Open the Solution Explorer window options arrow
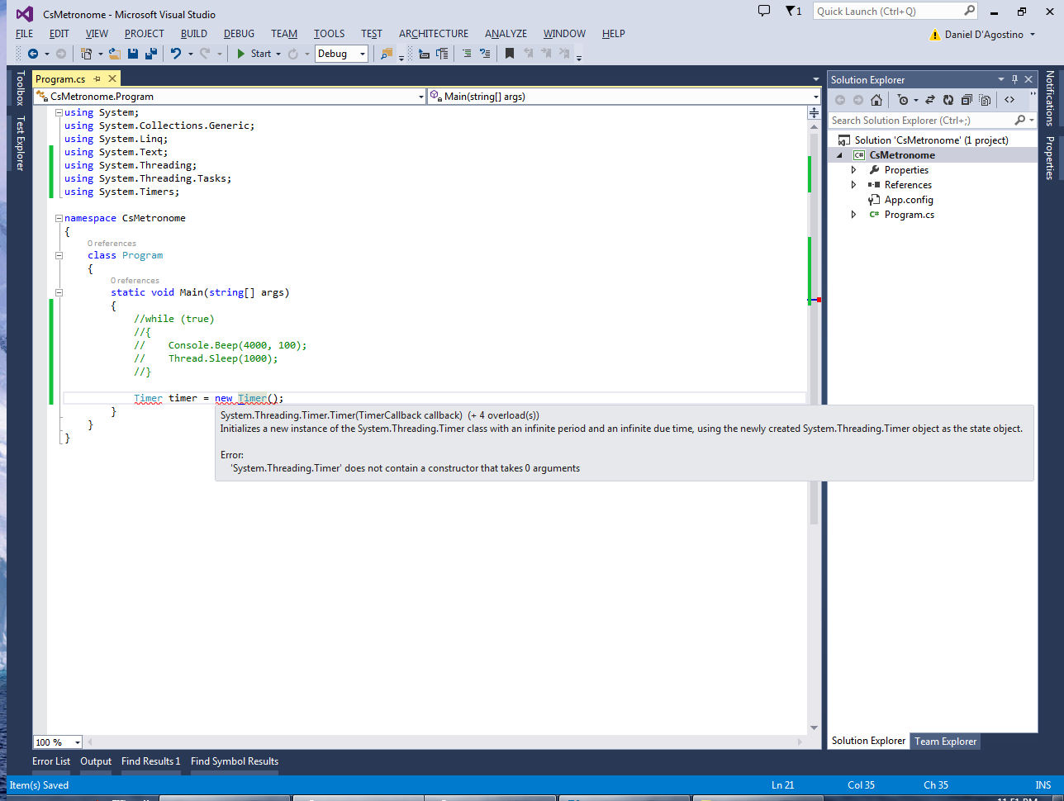1064x801 pixels. pos(1002,79)
